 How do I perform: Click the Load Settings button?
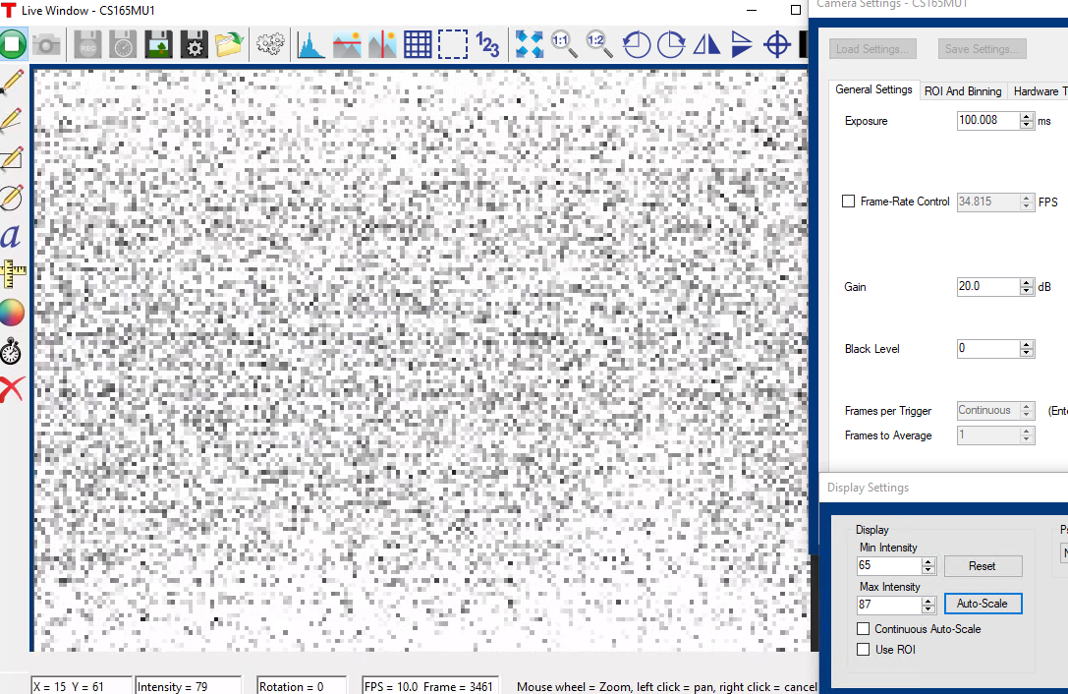click(871, 49)
